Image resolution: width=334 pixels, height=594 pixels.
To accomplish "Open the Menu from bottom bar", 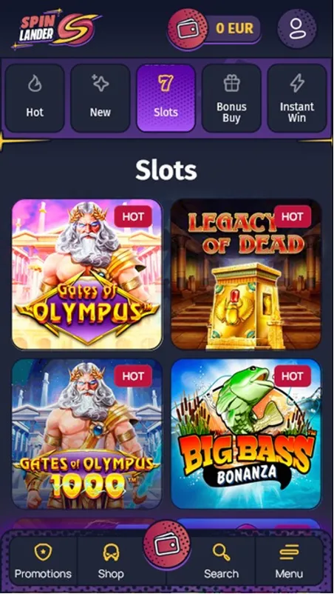I will point(289,562).
